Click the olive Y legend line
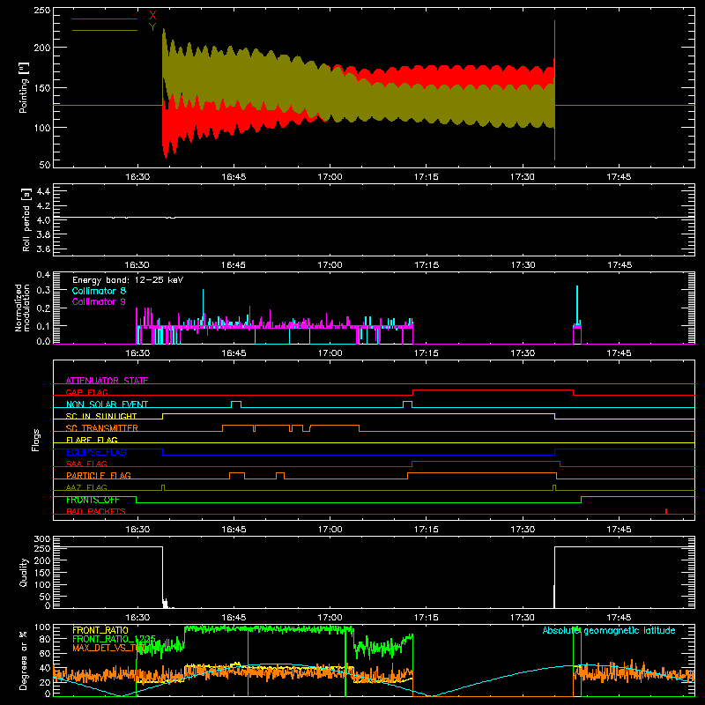Viewport: 705px width, 705px height. pos(105,31)
